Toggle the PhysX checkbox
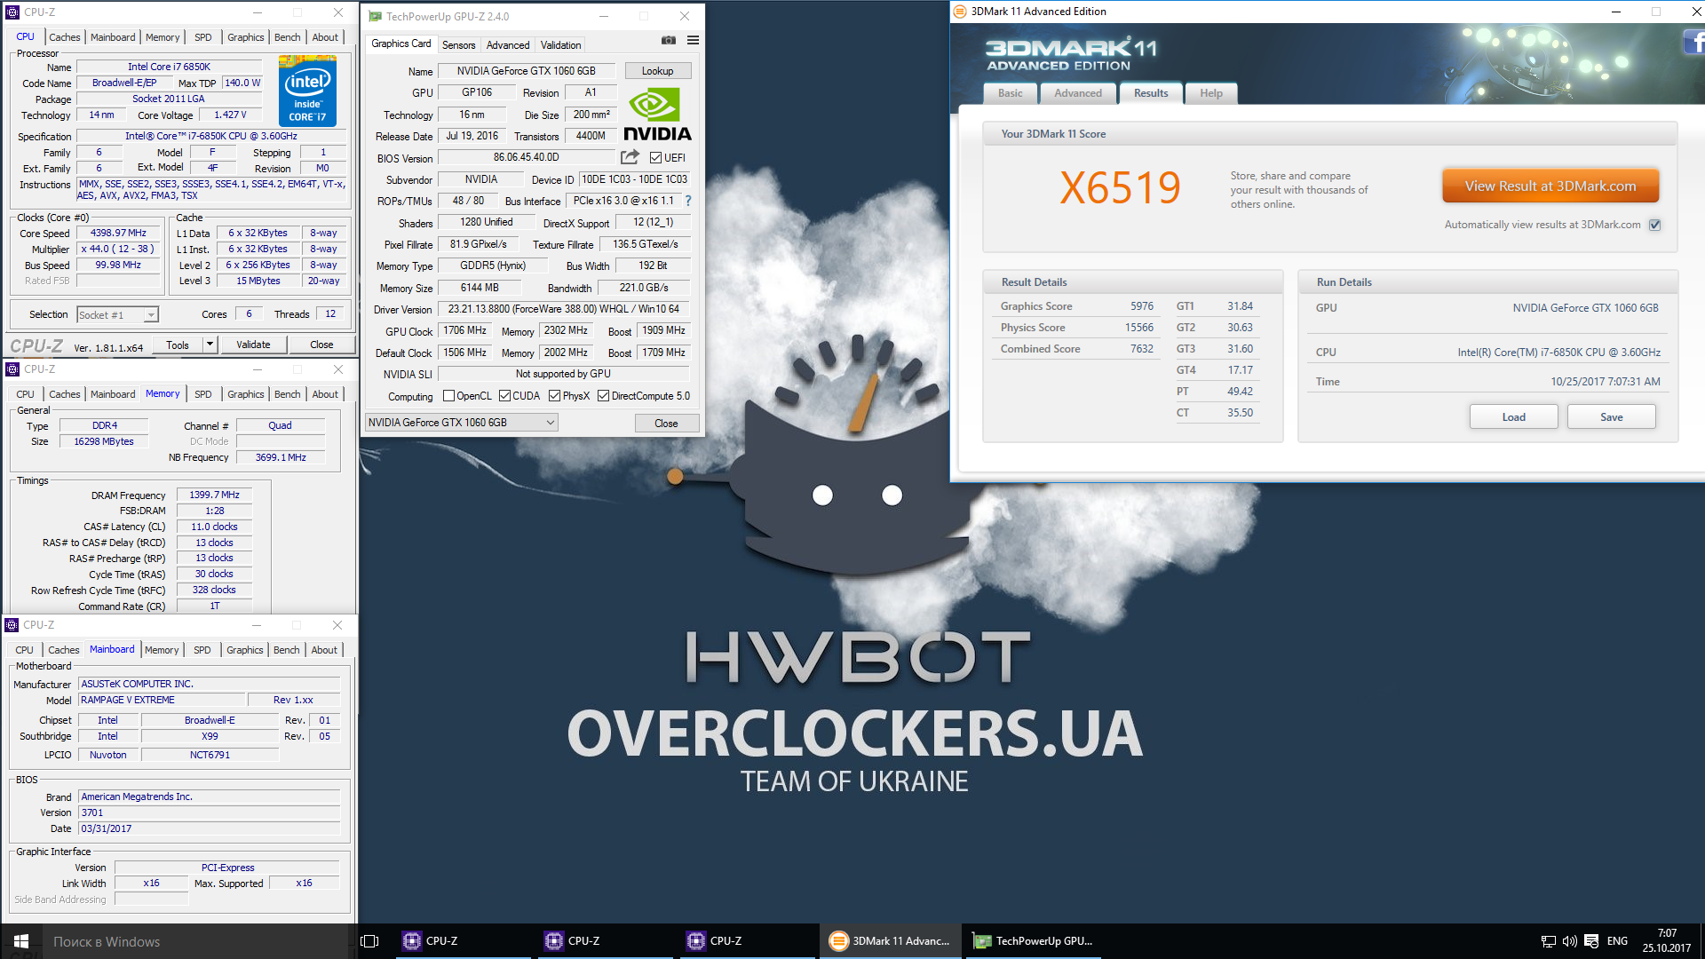Image resolution: width=1705 pixels, height=959 pixels. (554, 396)
